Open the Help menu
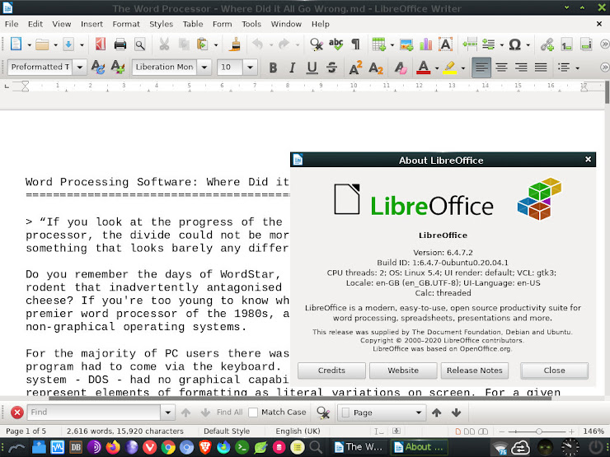Viewport: 610px width, 457px height. pyautogui.click(x=320, y=24)
